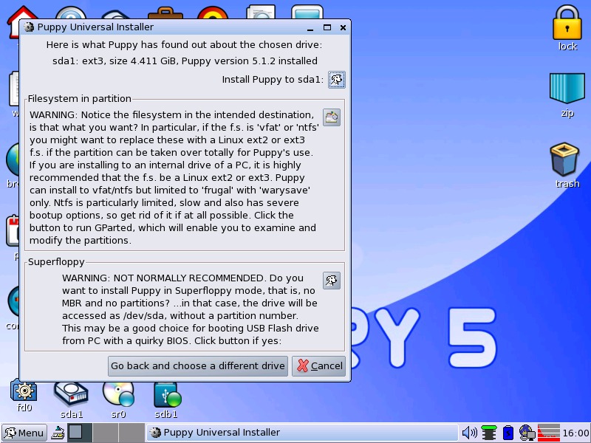Go back and choose a different drive
This screenshot has height=443, width=591.
(197, 366)
